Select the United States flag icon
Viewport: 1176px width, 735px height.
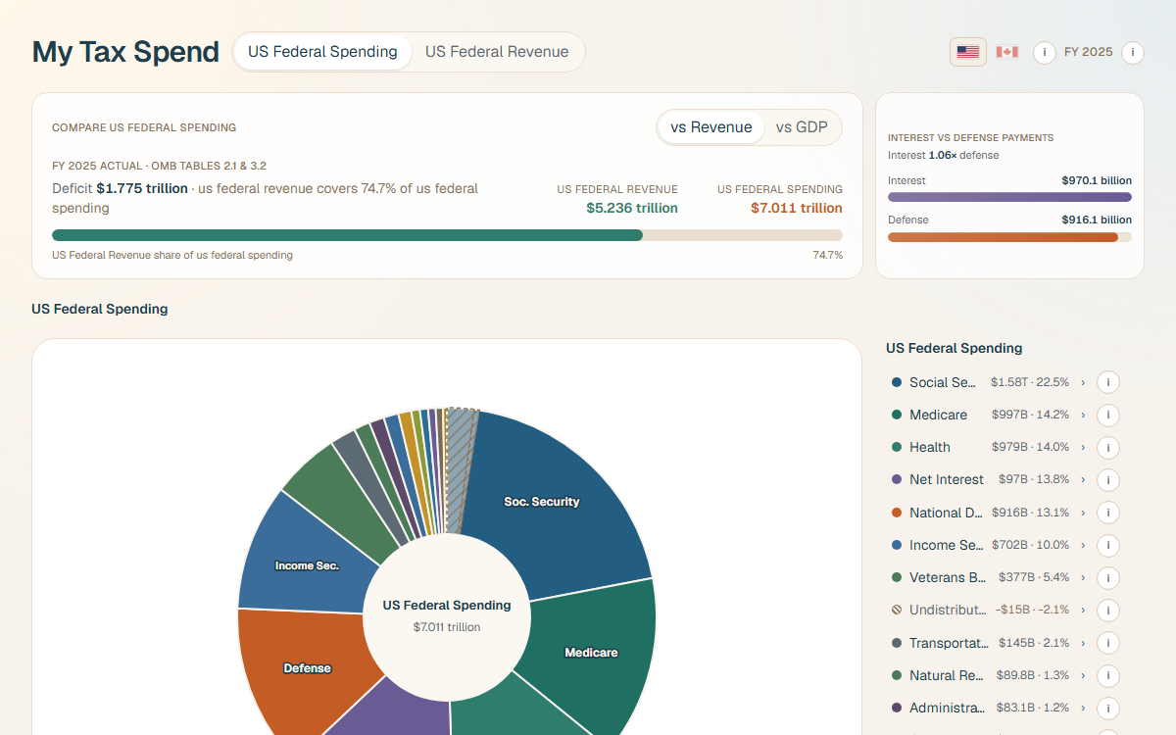click(968, 52)
